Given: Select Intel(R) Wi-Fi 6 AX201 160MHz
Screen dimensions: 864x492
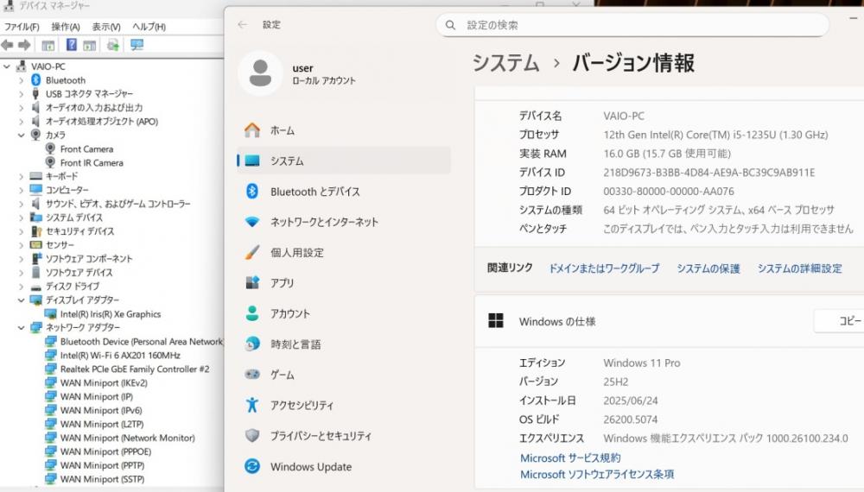Looking at the screenshot, I should 120,356.
